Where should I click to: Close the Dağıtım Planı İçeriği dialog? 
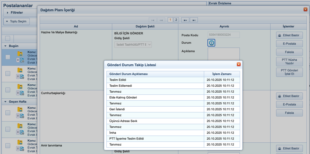tap(305, 9)
